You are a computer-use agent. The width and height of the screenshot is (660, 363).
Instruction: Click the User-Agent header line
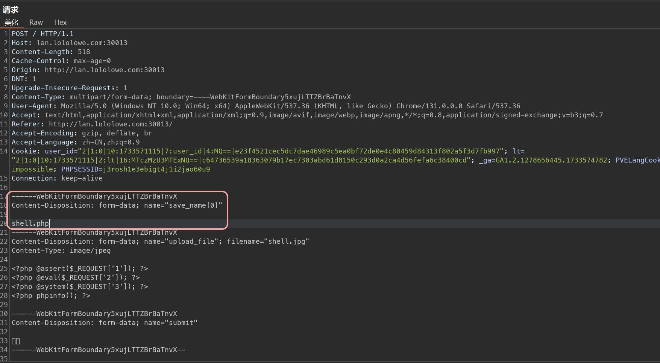pos(266,106)
